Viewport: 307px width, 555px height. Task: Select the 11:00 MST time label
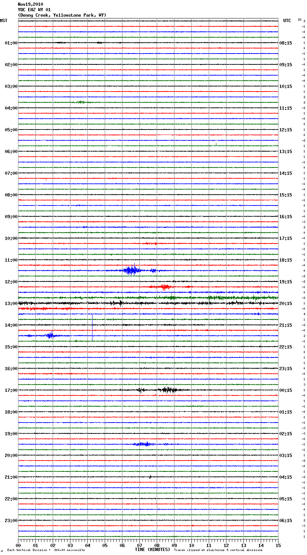(x=11, y=260)
